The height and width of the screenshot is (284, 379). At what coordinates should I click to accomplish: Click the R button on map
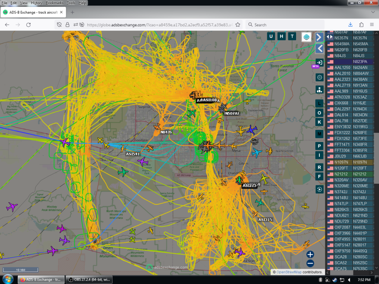319,168
